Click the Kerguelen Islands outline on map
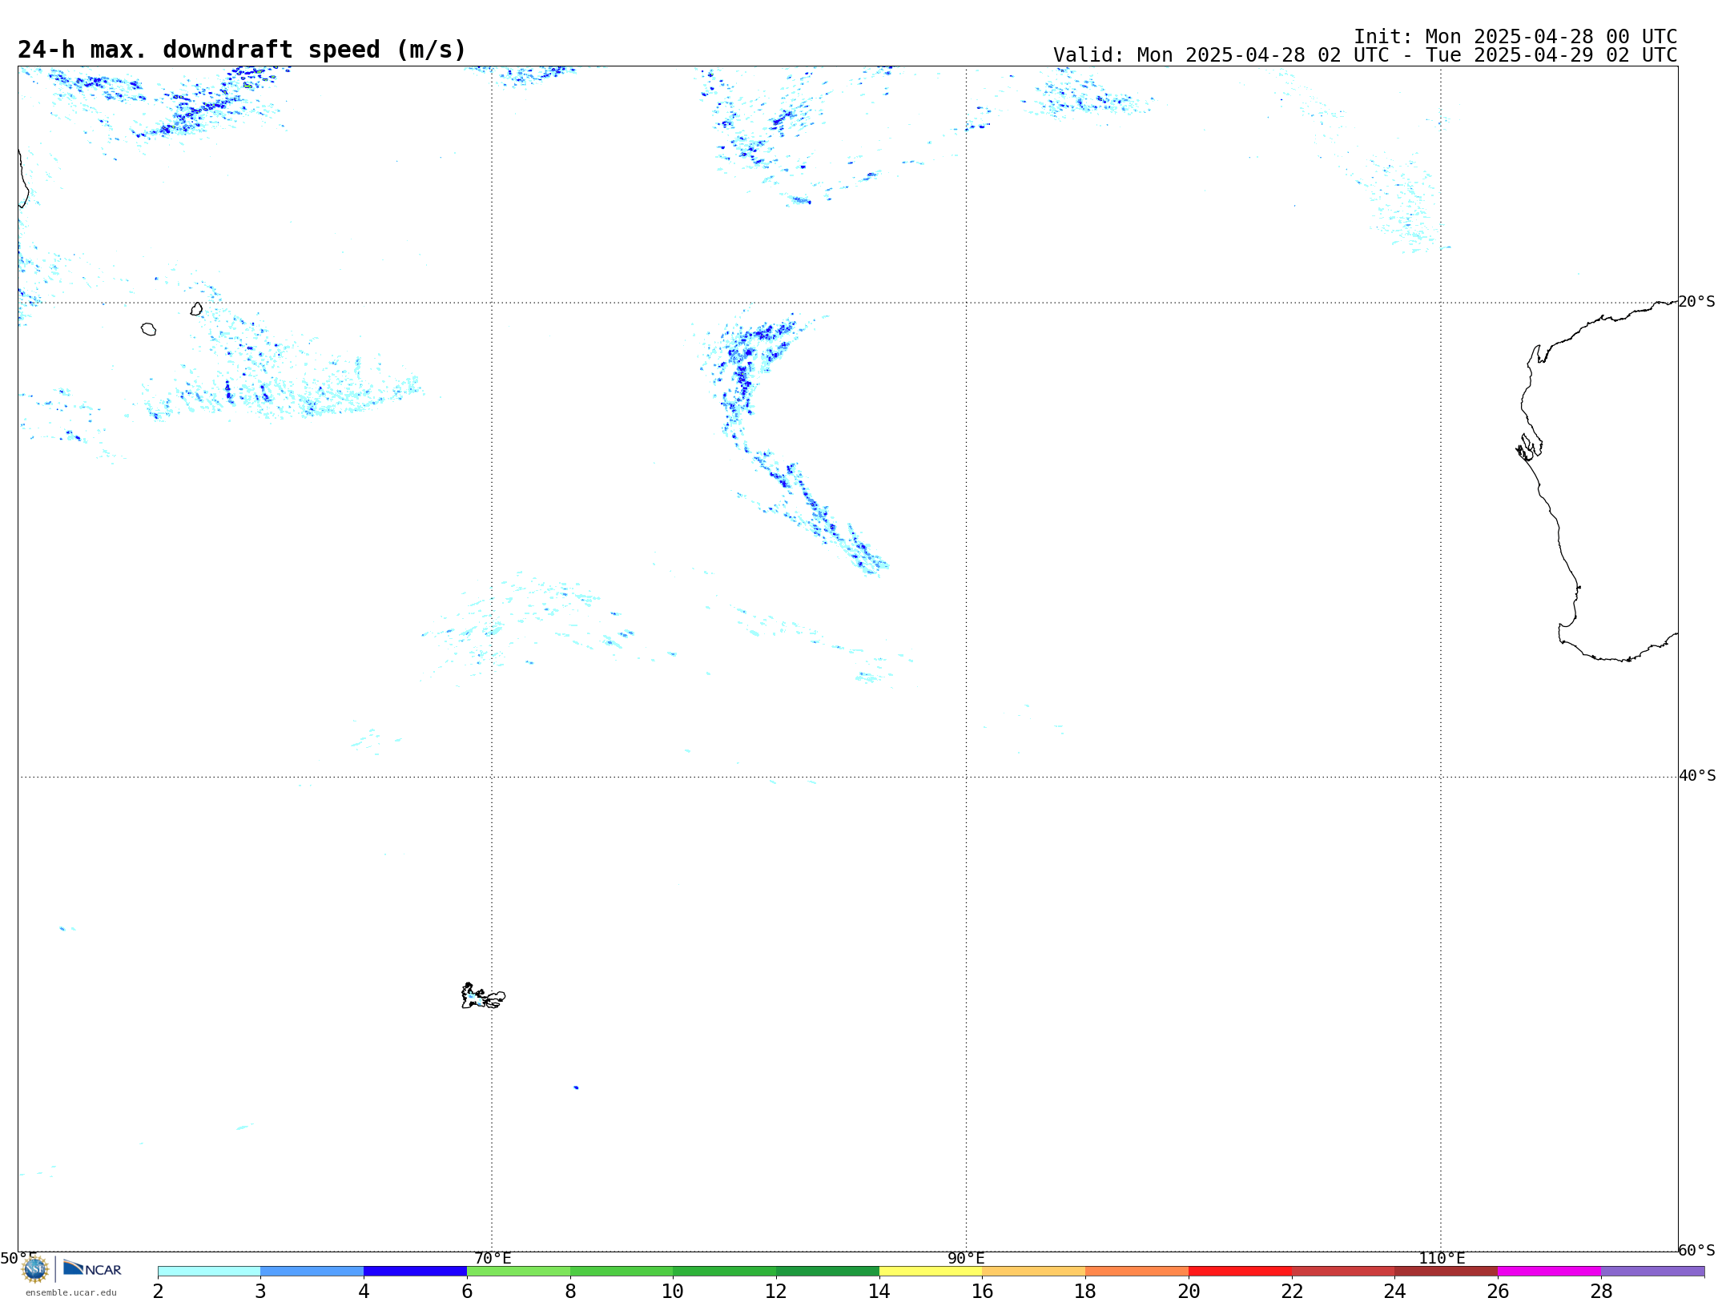1730x1302 pixels. coord(483,995)
